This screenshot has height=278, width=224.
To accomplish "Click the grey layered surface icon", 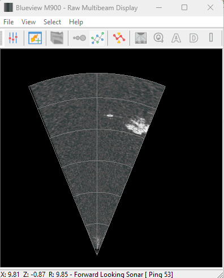I will click(x=57, y=38).
